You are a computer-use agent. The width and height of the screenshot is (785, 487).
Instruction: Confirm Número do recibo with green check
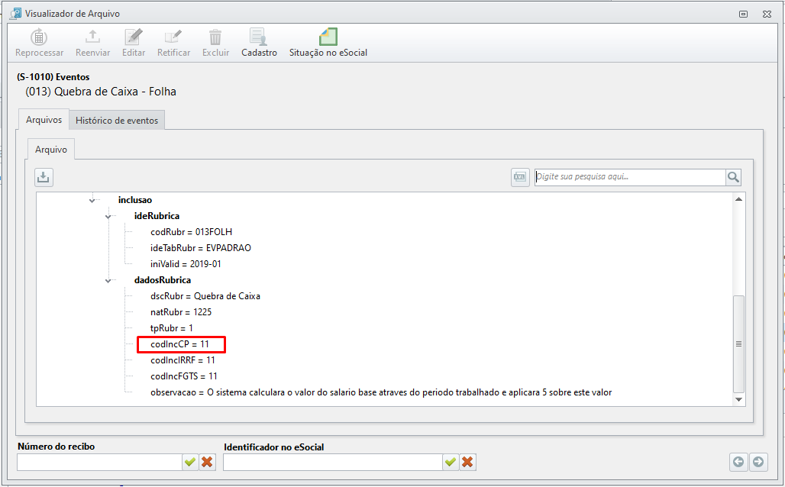point(189,462)
